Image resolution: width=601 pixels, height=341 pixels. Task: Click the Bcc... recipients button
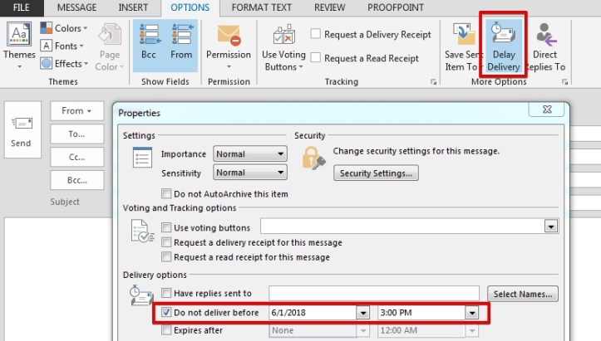point(77,180)
